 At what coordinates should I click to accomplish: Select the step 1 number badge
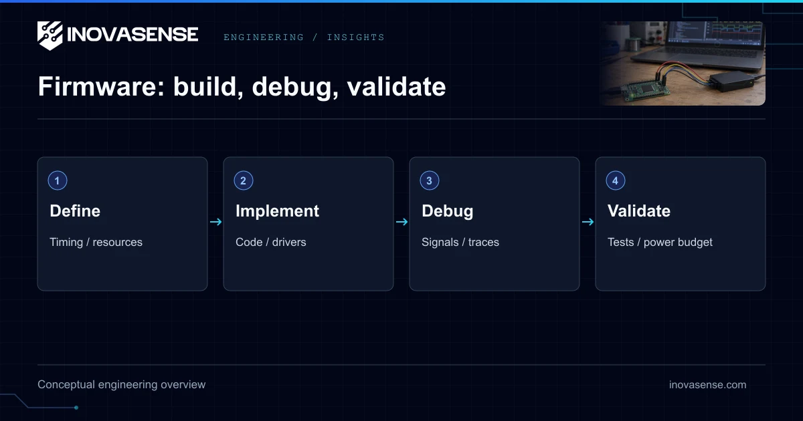[x=58, y=180]
